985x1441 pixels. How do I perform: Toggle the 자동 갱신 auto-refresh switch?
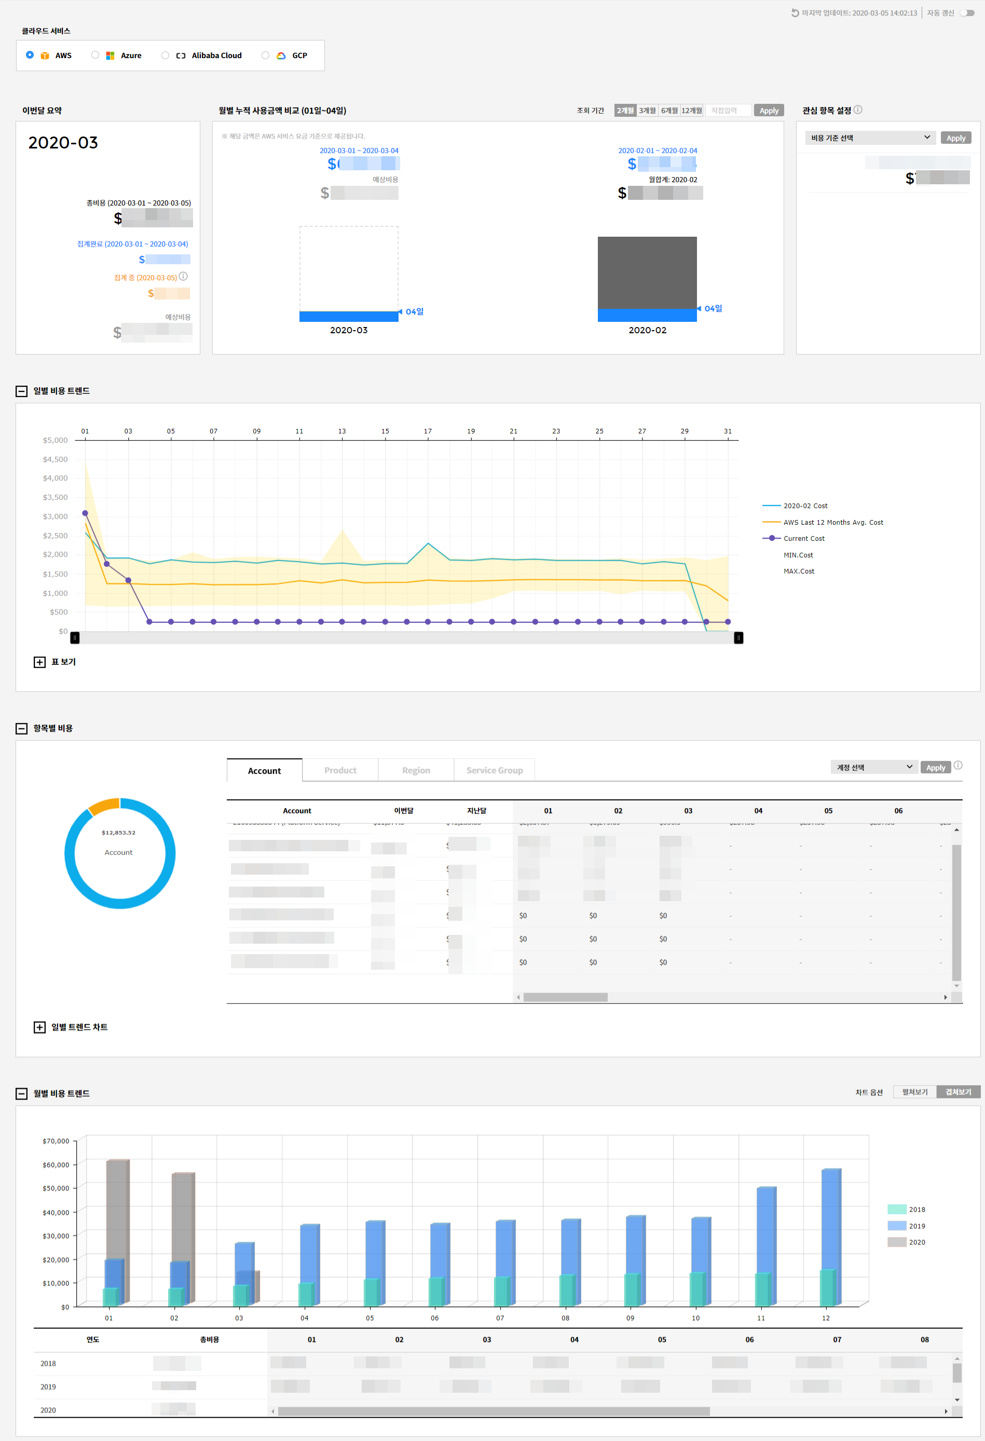coord(967,13)
